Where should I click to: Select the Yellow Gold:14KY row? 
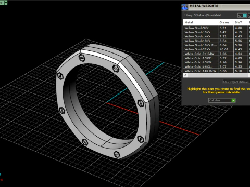[217, 36]
